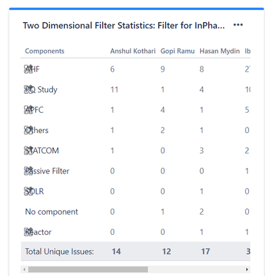Open the No component row link
265x276 pixels.
point(51,212)
